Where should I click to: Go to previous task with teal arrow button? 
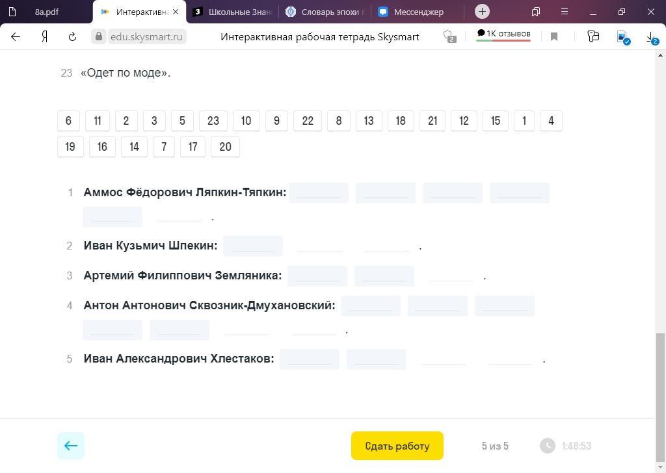71,446
